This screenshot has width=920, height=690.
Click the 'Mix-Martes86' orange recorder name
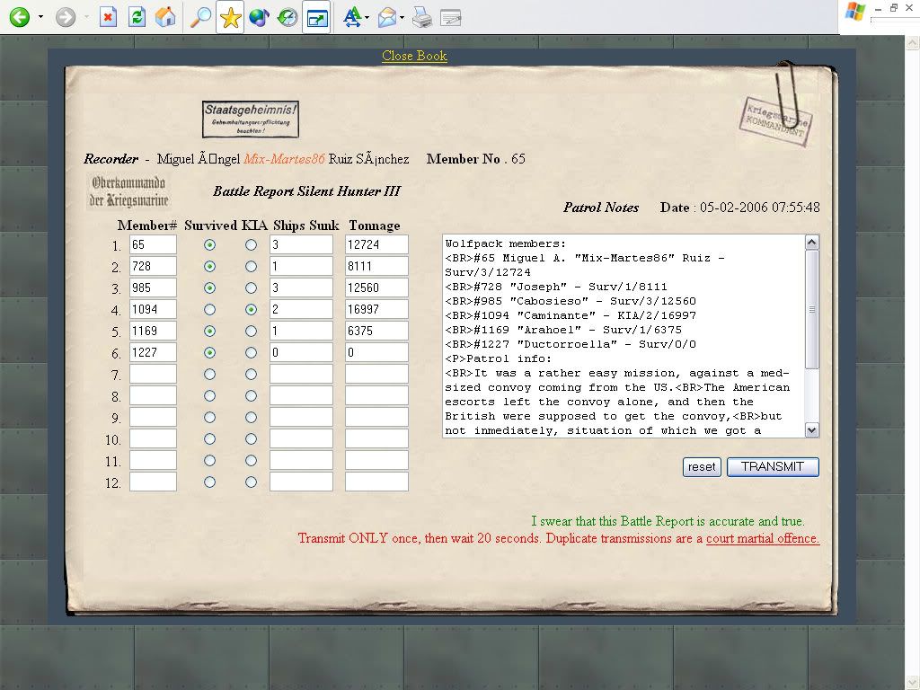[x=284, y=159]
